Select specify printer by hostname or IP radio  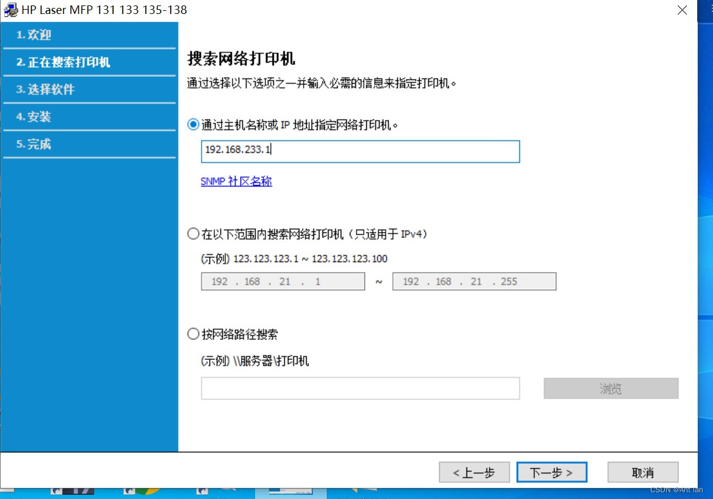click(x=193, y=124)
